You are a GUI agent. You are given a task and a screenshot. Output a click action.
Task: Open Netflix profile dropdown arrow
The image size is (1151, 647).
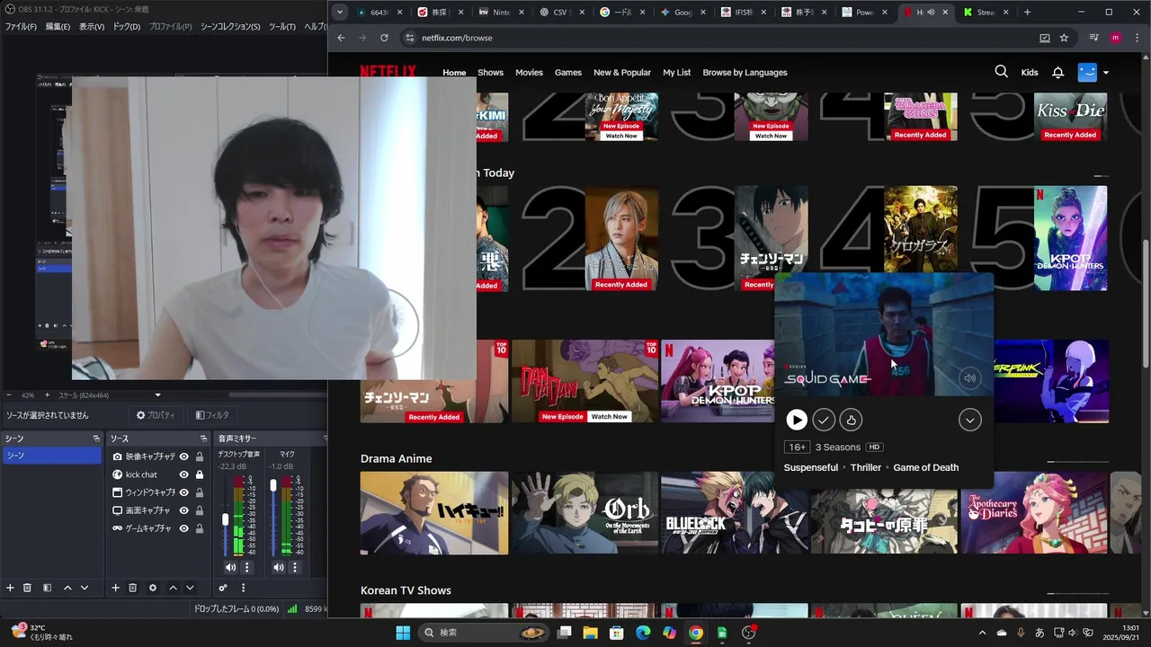[1105, 73]
